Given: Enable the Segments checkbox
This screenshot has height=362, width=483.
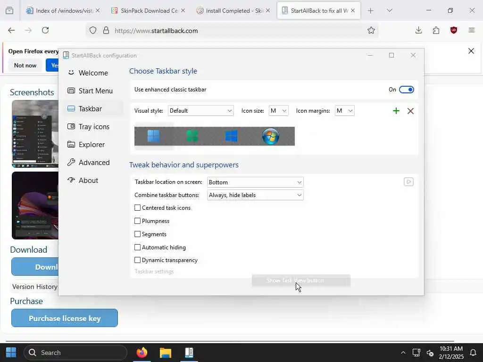Looking at the screenshot, I should point(137,234).
